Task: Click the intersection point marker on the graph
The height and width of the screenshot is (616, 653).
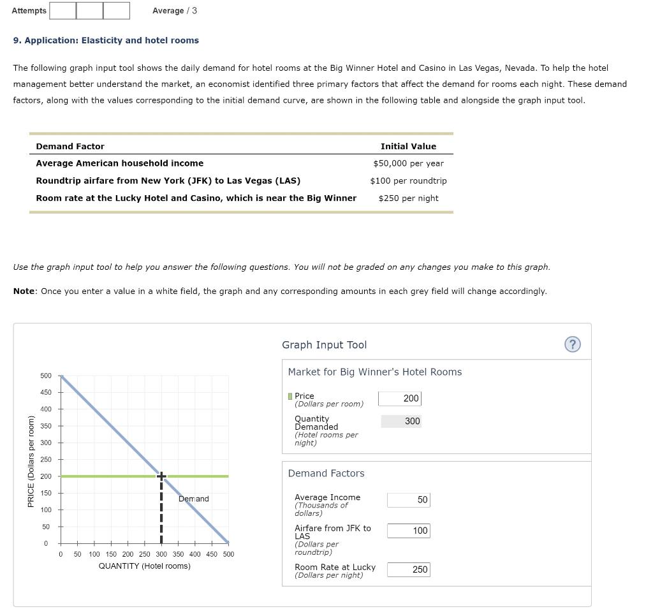Action: pos(161,476)
